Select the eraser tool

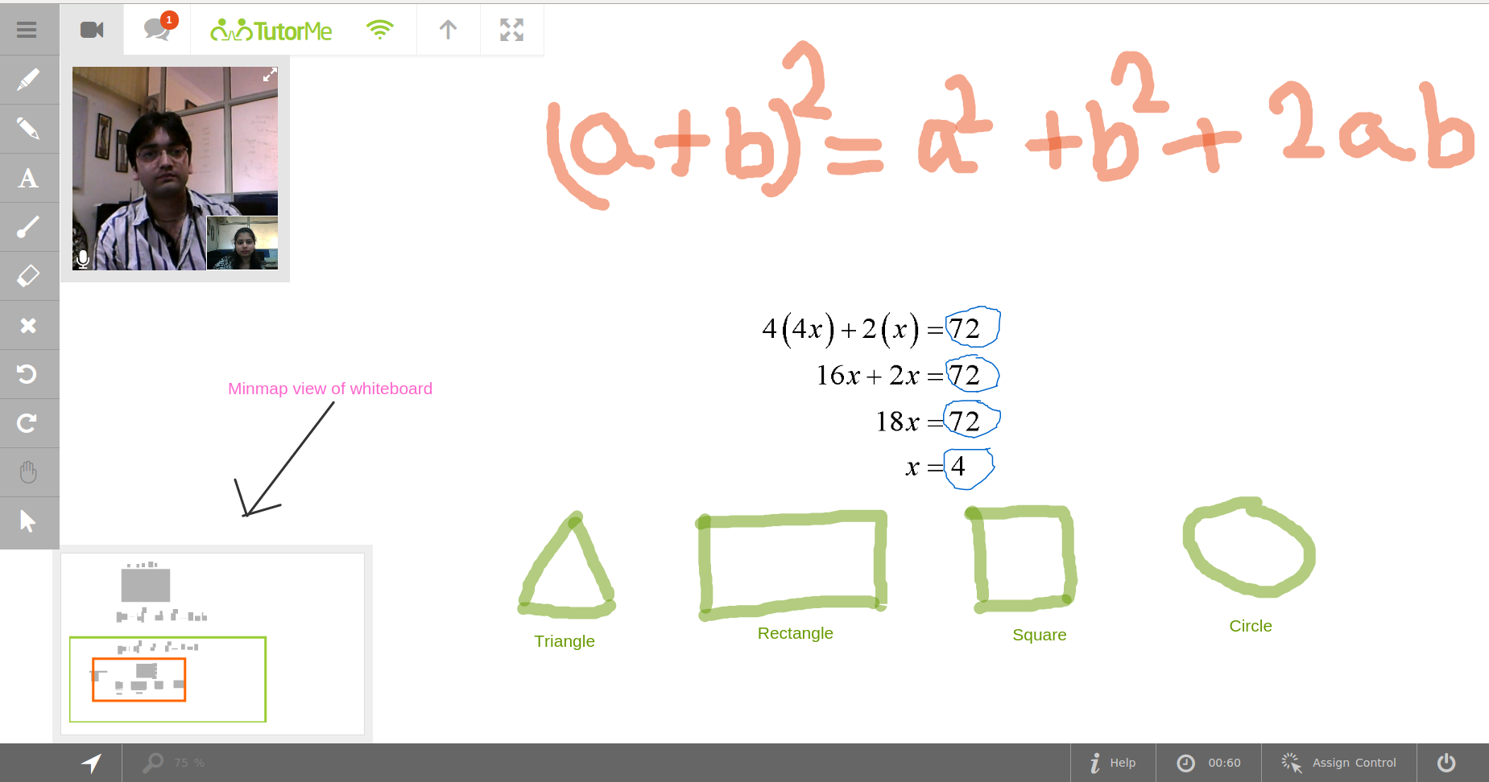27,276
